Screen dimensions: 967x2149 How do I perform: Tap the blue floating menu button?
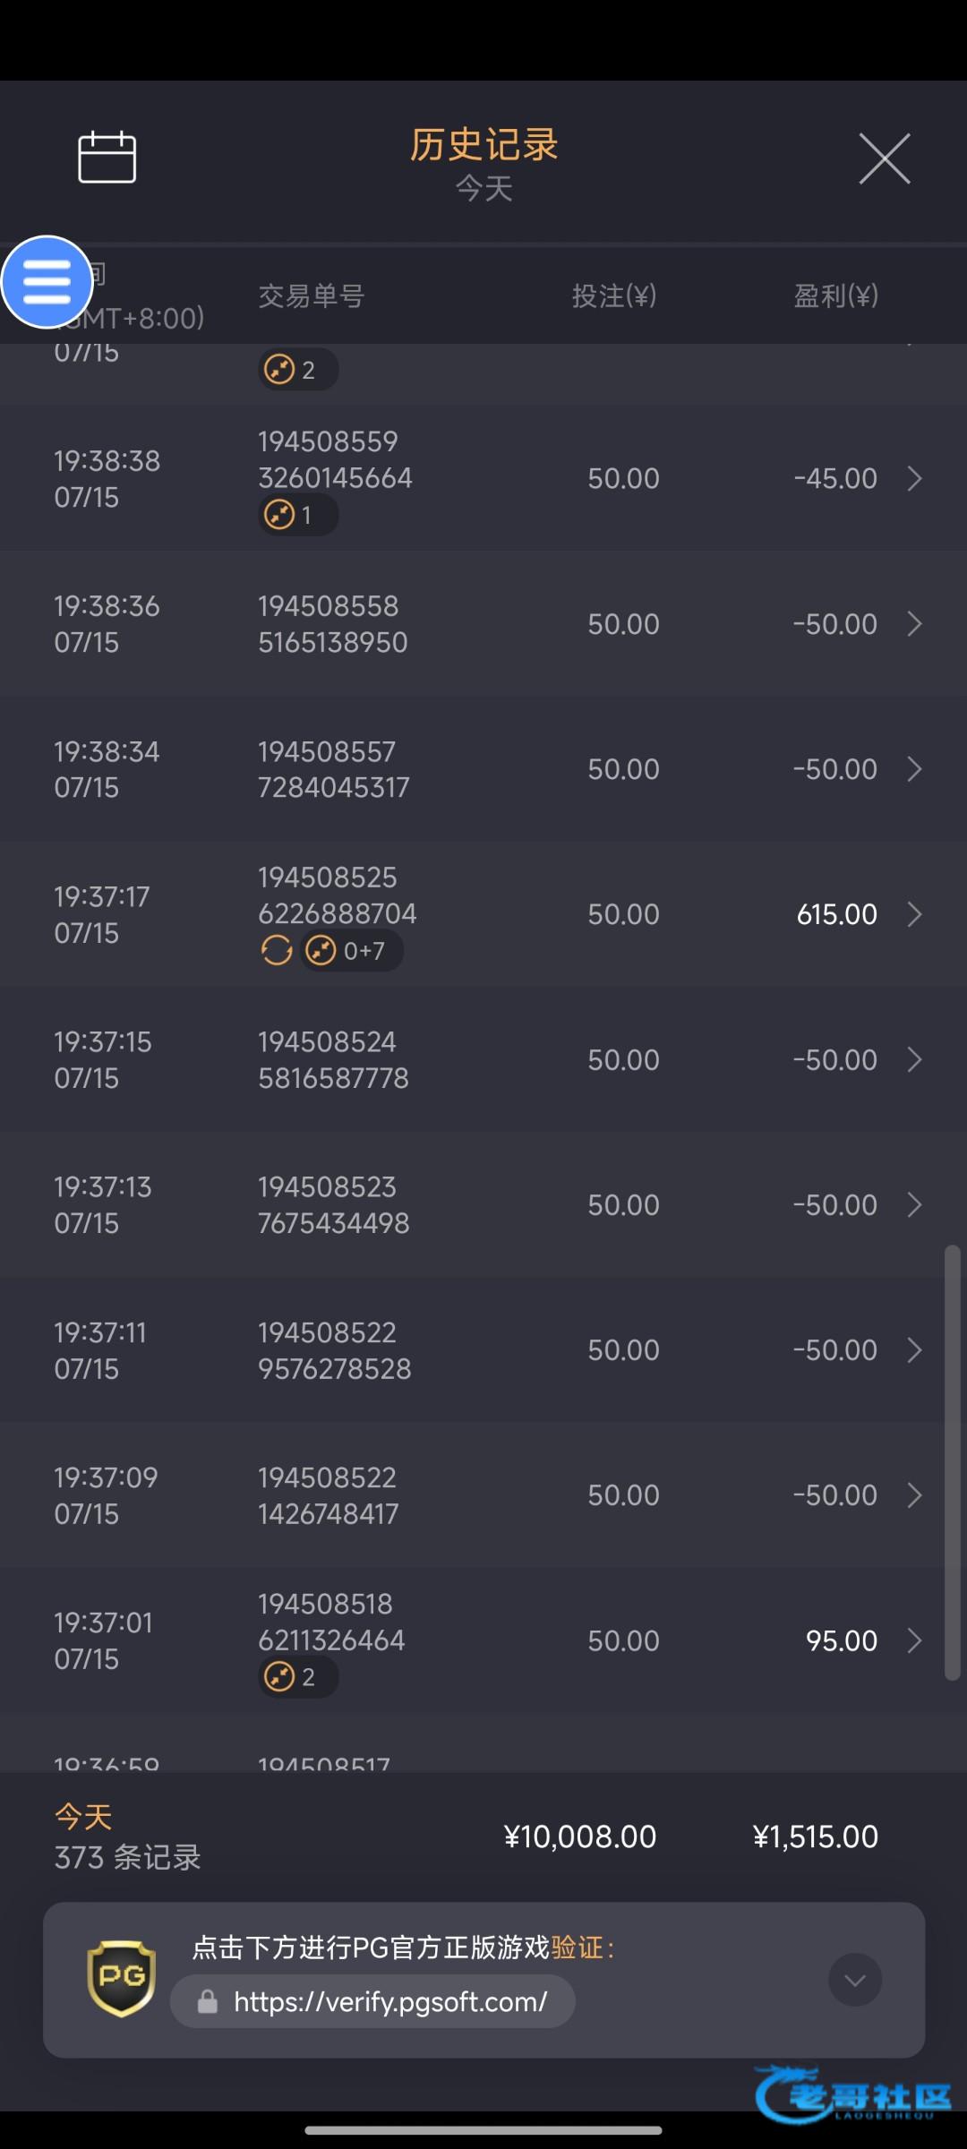coord(47,282)
